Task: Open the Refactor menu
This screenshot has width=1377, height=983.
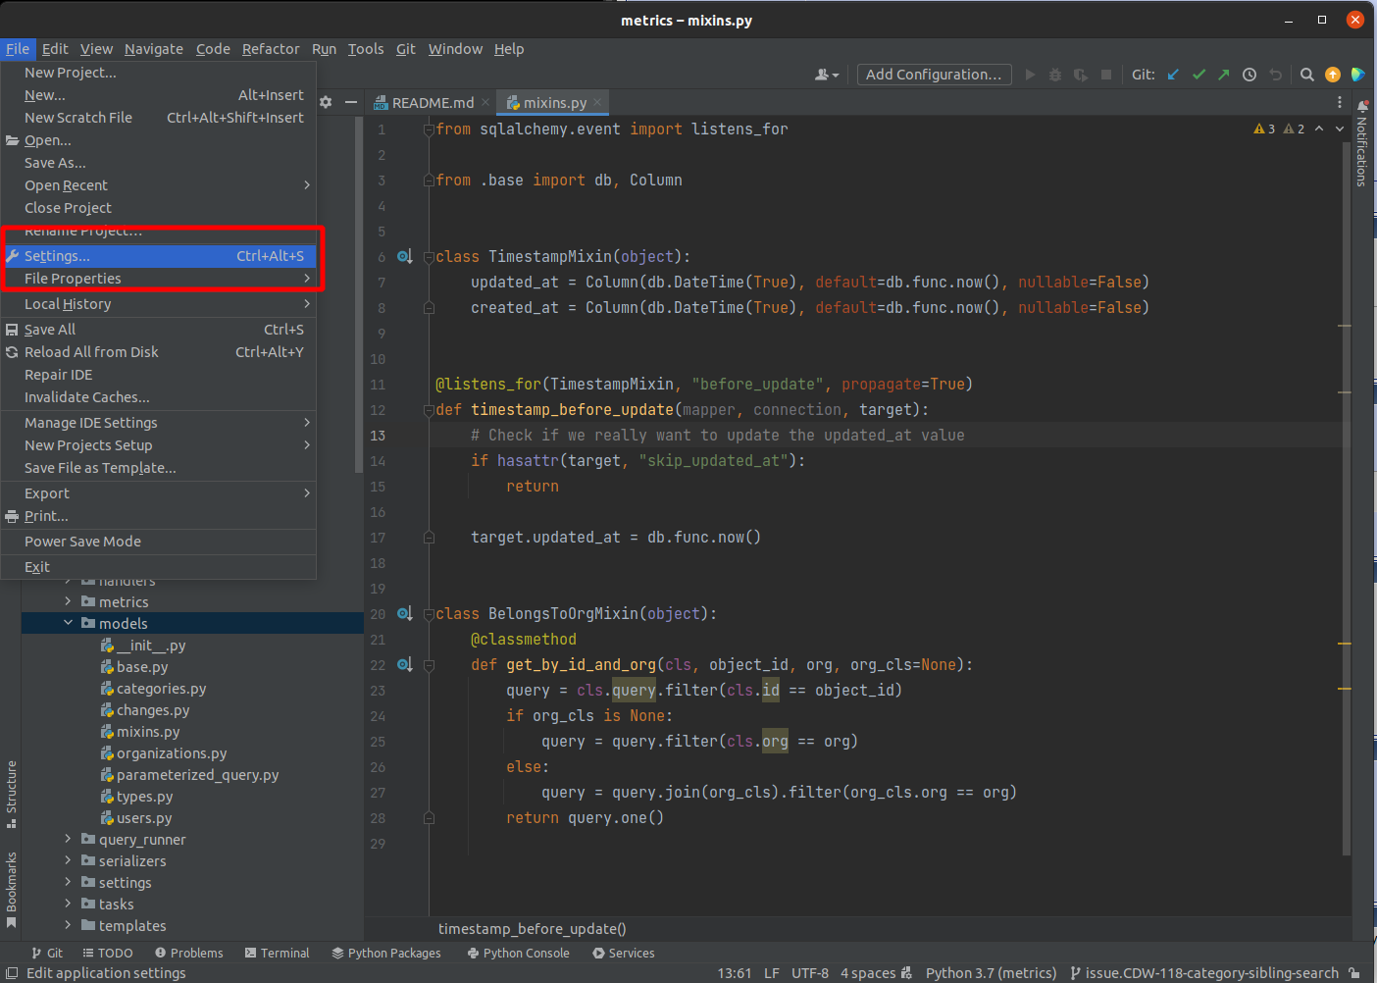Action: [271, 49]
